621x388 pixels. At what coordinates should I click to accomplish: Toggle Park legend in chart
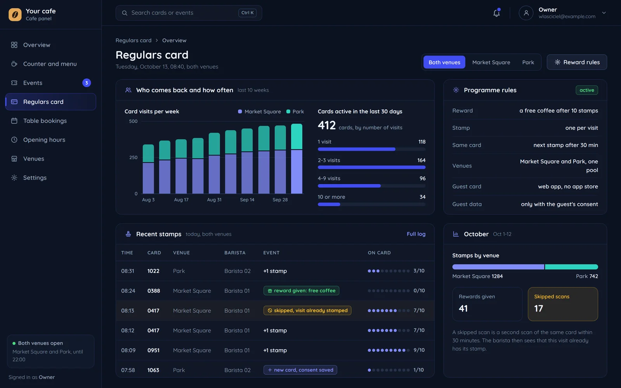[x=295, y=111]
